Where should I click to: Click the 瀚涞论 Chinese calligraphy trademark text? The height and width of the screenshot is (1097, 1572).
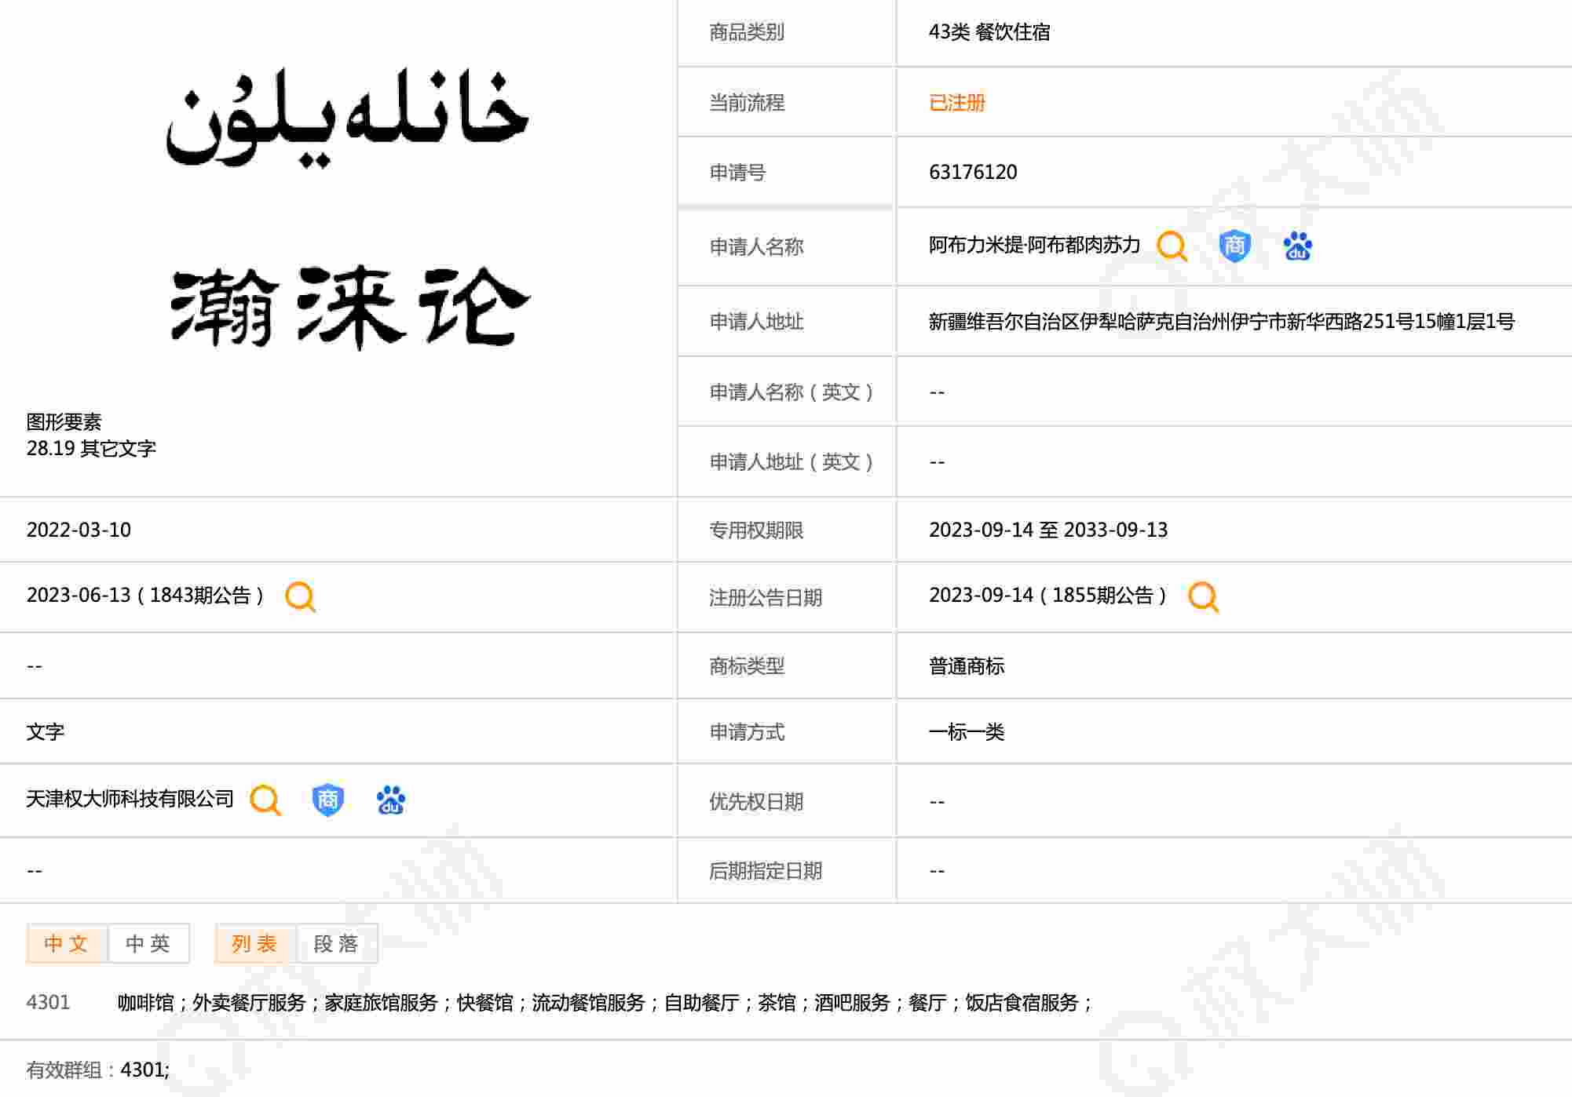click(x=350, y=306)
